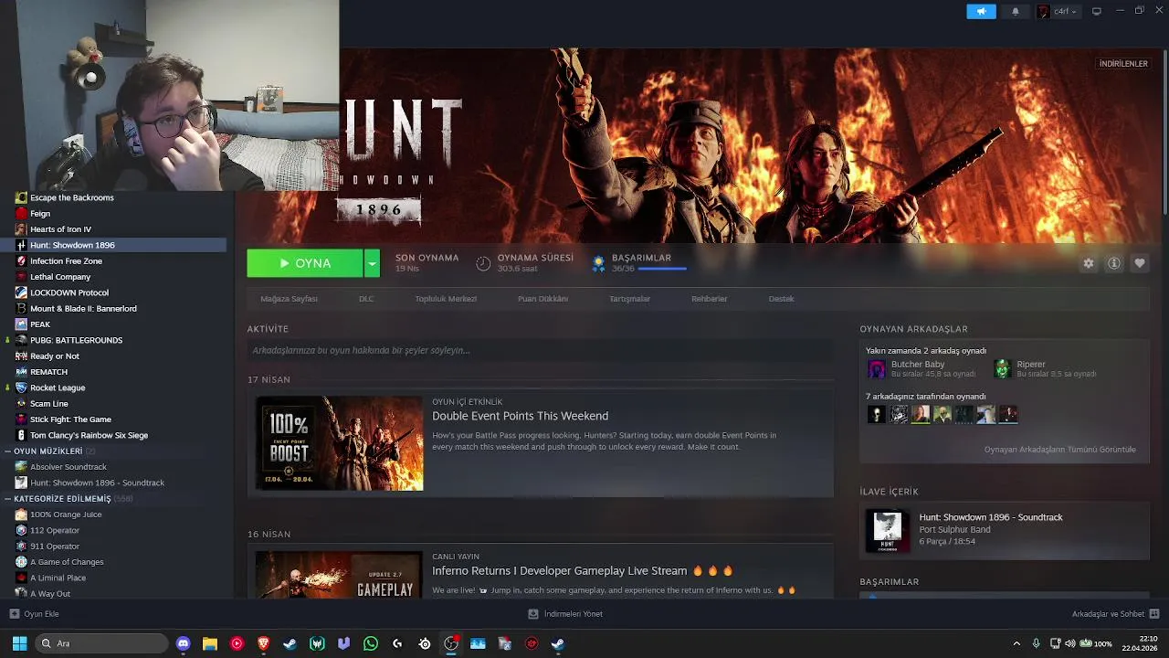Collapse the KATEGORİZE EDİLMEMİŞ category

8,499
